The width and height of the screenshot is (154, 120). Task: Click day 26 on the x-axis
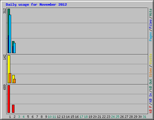[x=122, y=117]
